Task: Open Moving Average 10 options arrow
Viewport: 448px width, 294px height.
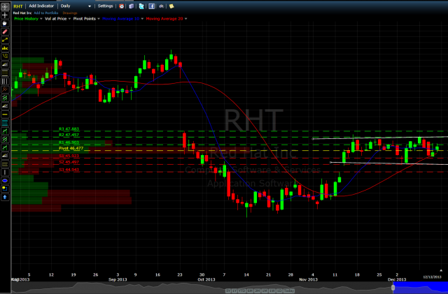Action: coord(142,19)
